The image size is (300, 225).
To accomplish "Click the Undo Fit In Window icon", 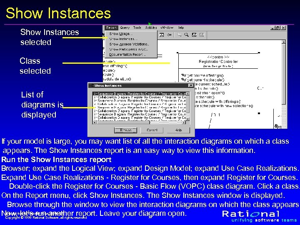I will (x=202, y=35).
